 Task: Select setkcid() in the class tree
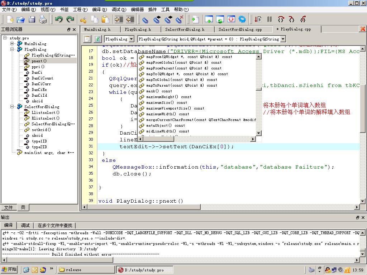41,130
